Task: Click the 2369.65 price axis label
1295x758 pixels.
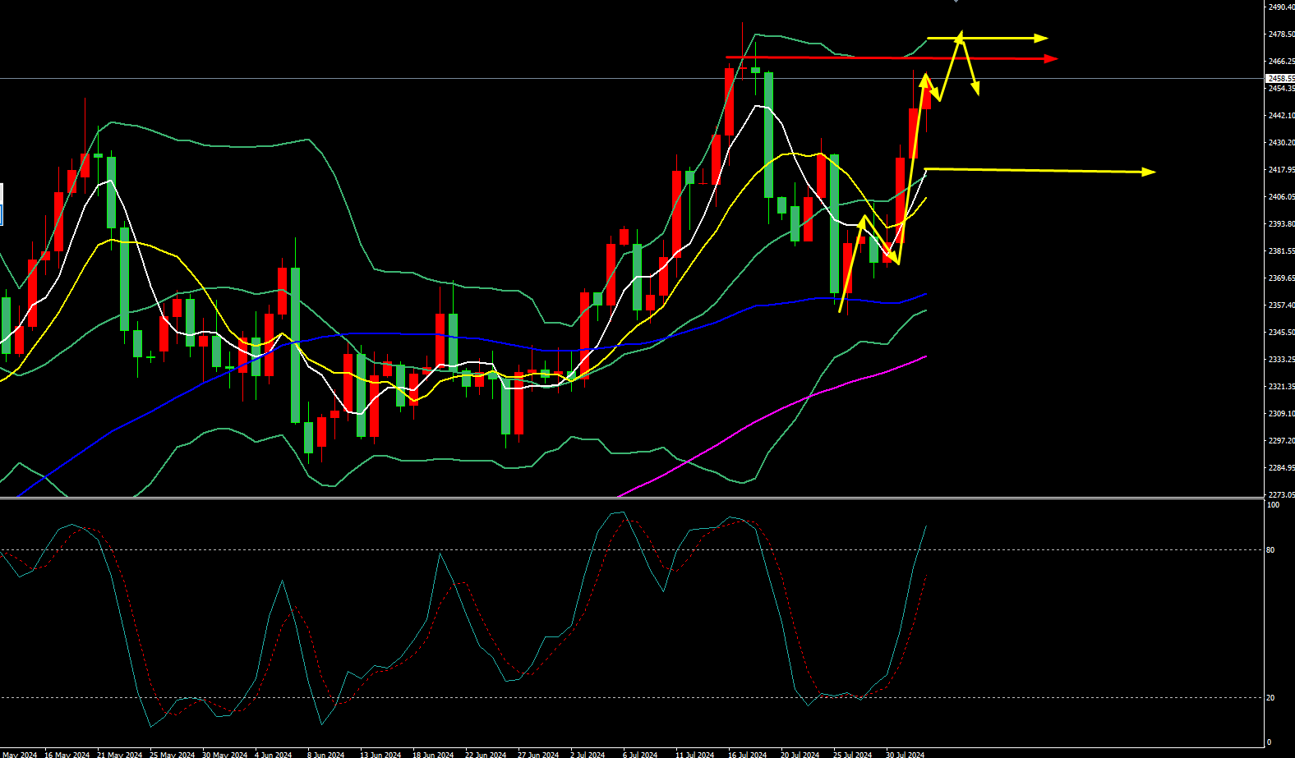Action: pyautogui.click(x=1282, y=278)
